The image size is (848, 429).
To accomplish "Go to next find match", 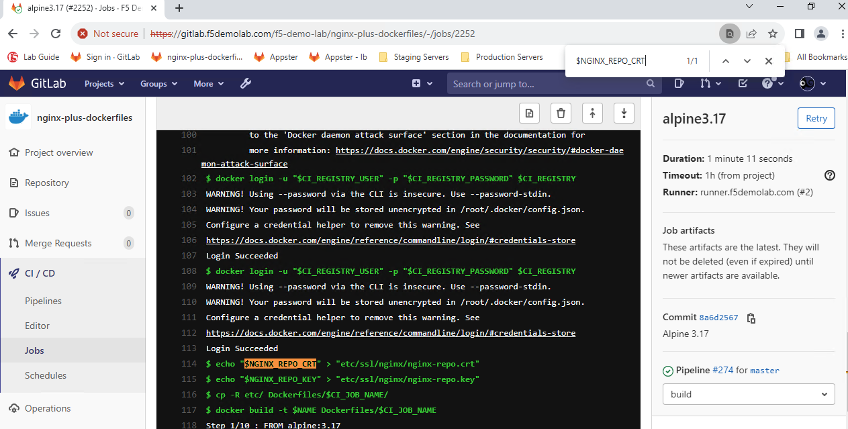I will 747,61.
